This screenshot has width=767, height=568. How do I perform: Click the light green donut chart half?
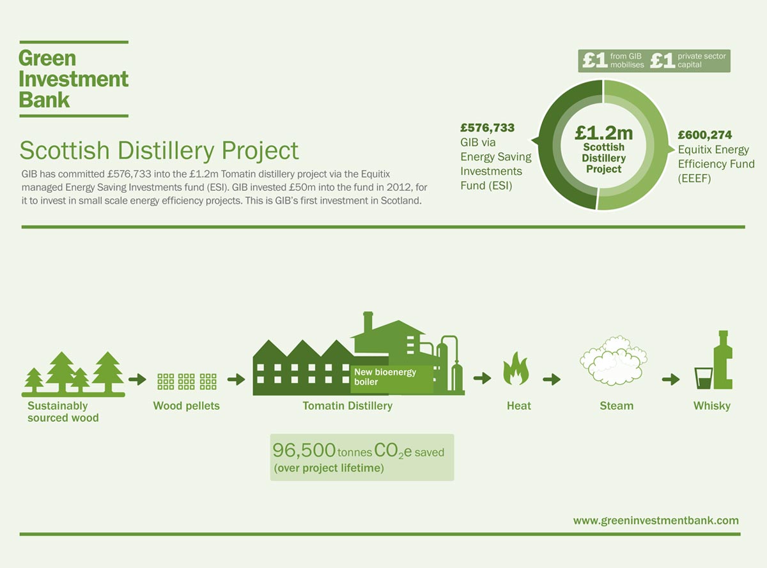[x=656, y=145]
